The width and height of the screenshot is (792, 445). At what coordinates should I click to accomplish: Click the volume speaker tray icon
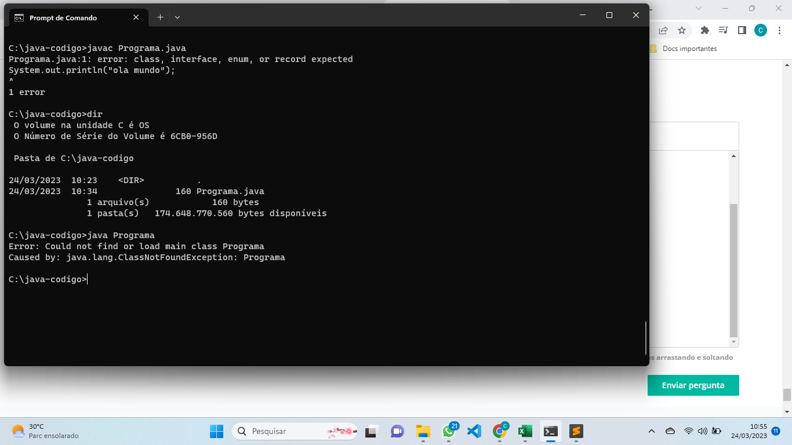tap(703, 431)
